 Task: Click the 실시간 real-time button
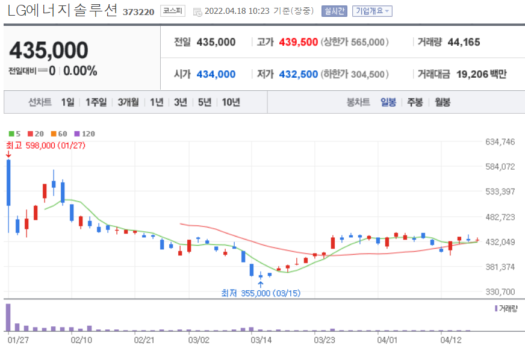334,11
